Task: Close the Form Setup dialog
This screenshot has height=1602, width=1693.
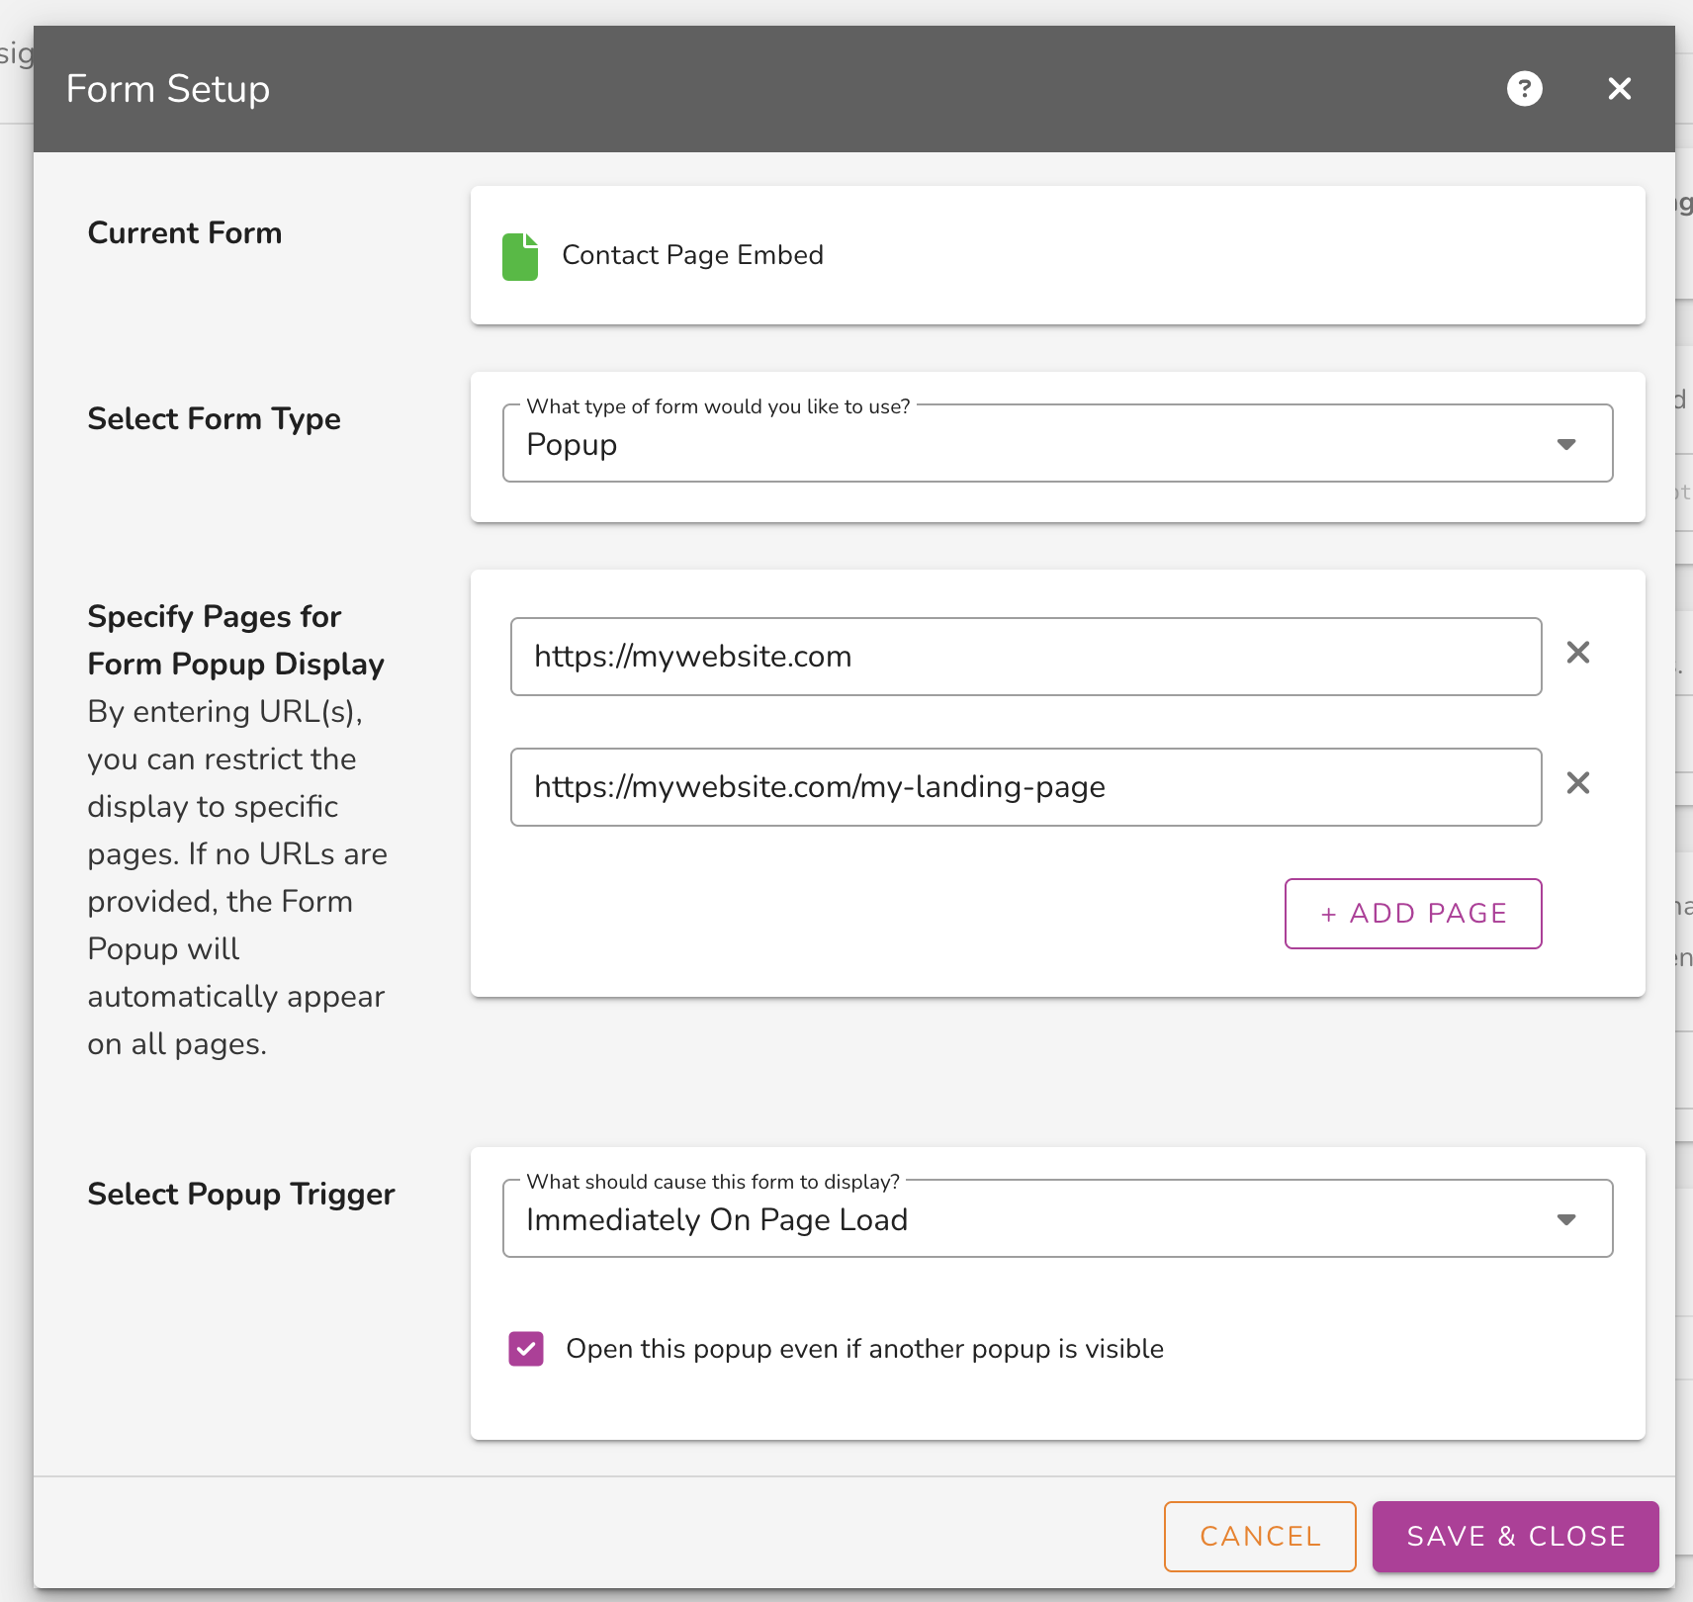Action: pyautogui.click(x=1619, y=89)
